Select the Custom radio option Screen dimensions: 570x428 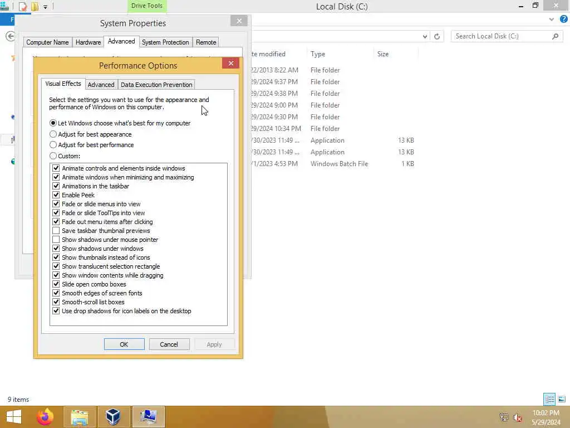point(65,156)
